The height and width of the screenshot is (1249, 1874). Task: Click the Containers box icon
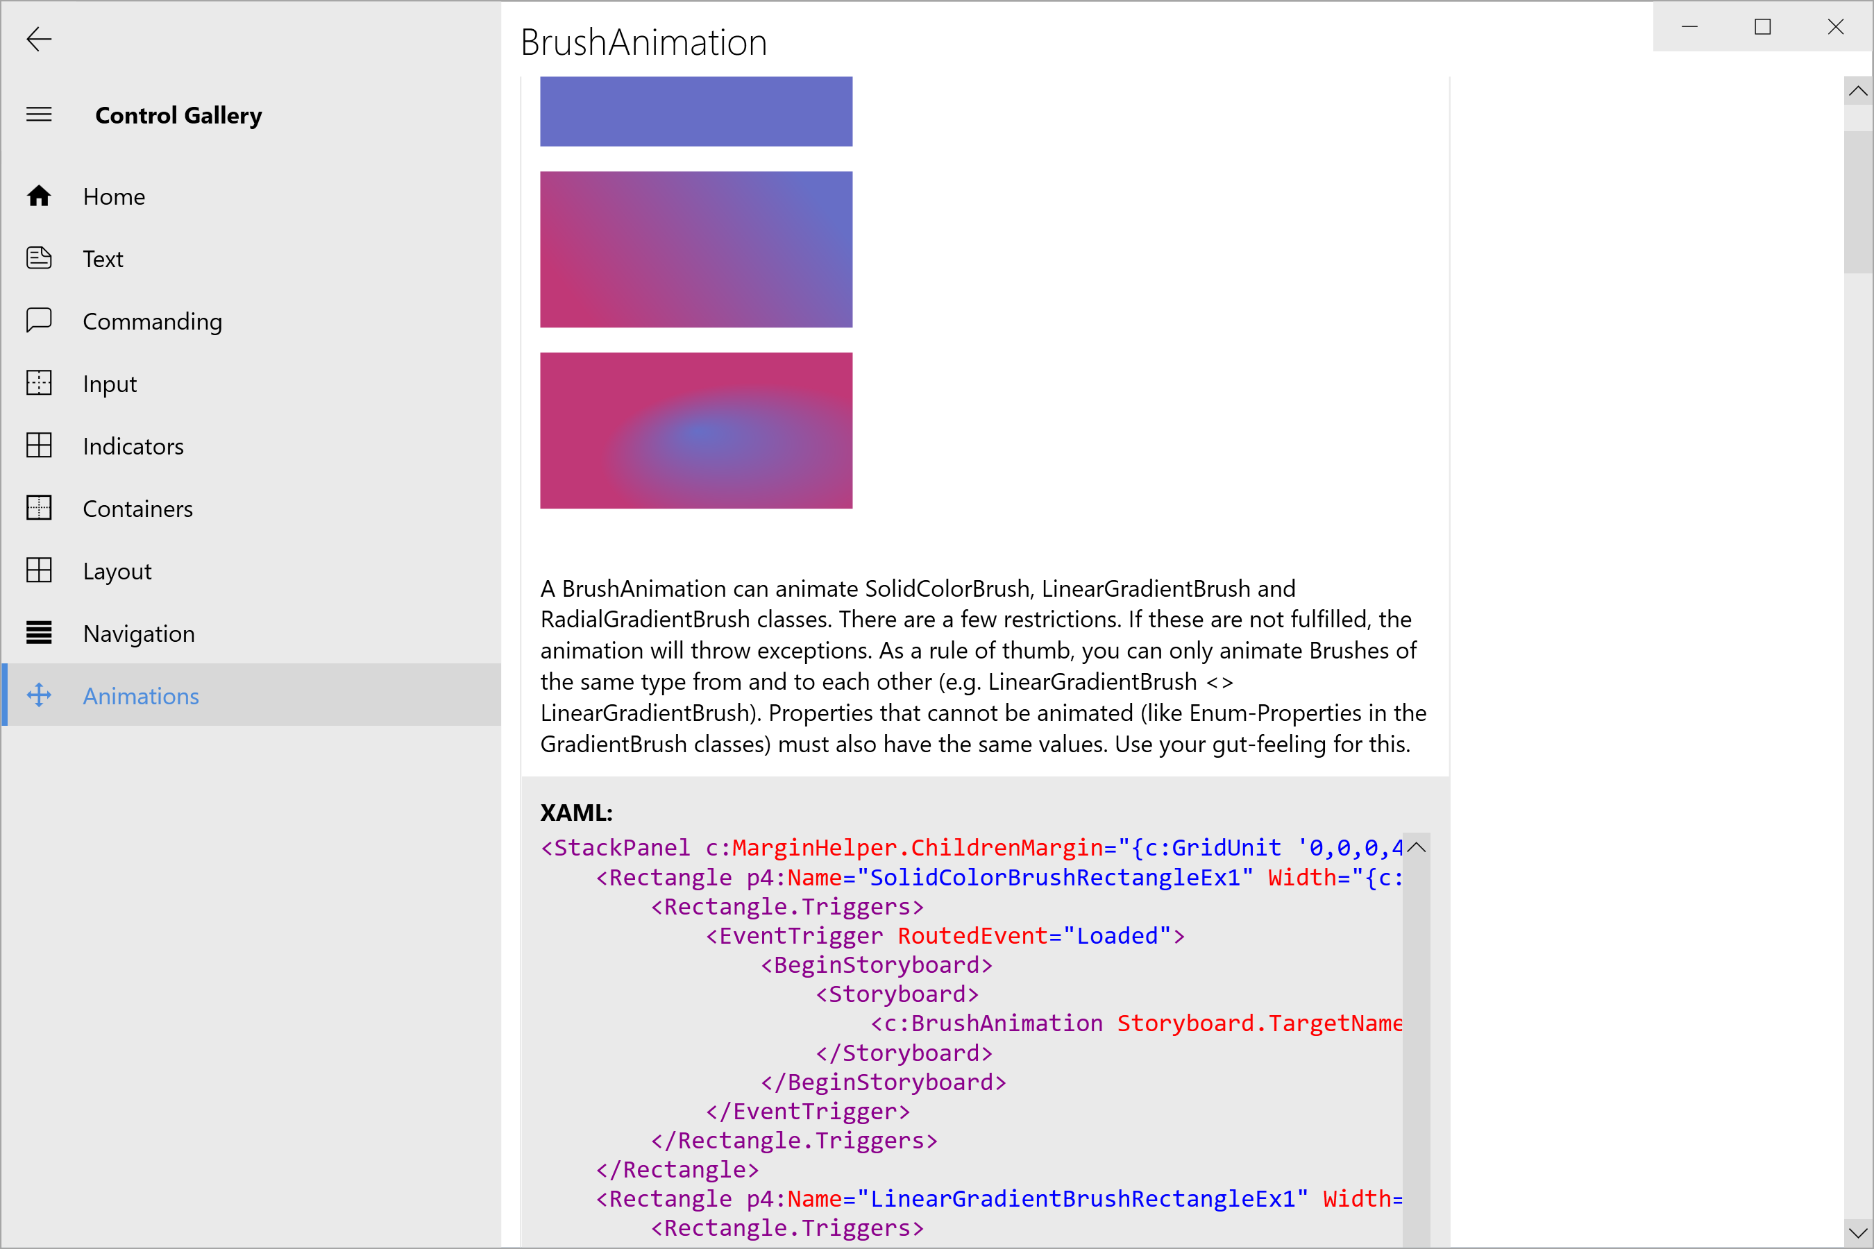(x=38, y=508)
